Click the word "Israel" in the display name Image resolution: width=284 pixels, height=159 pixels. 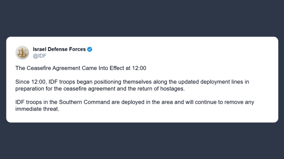point(40,49)
